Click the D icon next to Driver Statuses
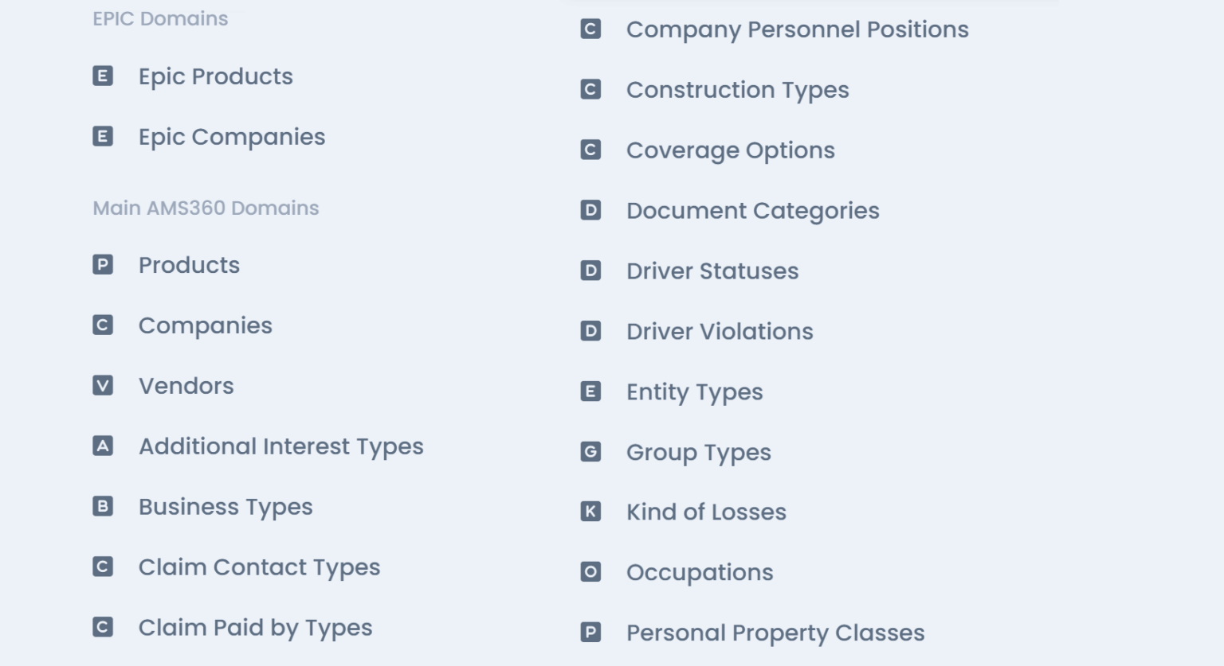 [590, 271]
